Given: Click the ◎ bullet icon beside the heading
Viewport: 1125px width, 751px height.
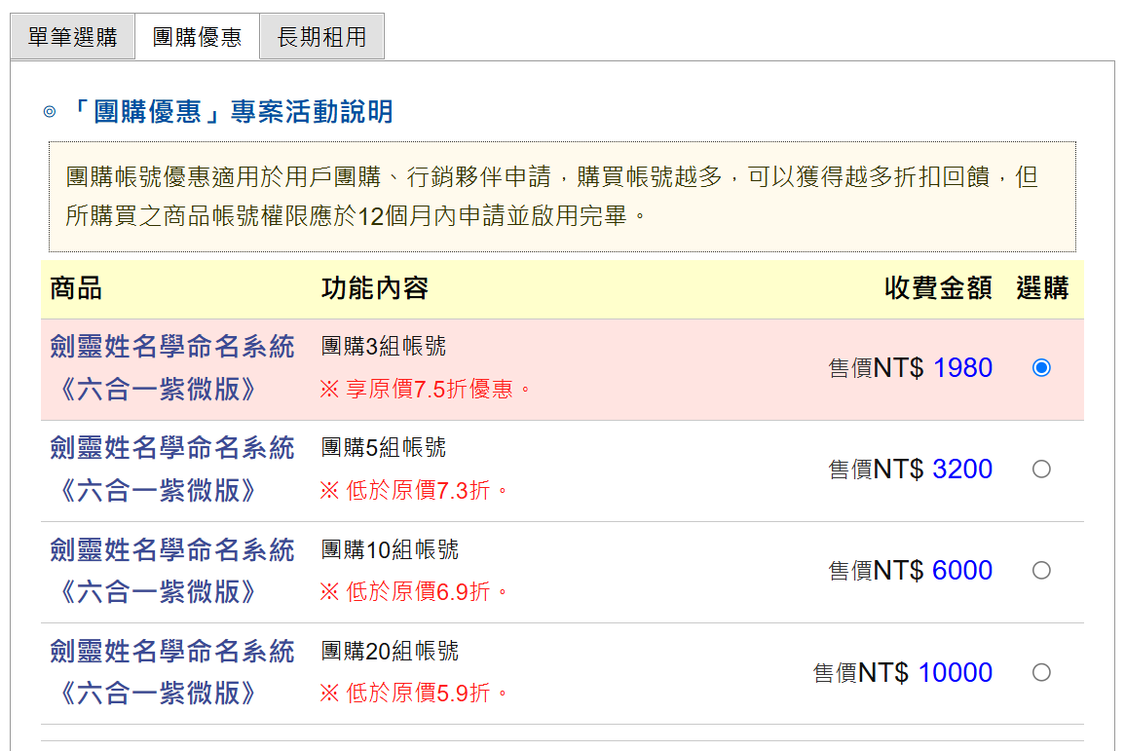Looking at the screenshot, I should 50,112.
